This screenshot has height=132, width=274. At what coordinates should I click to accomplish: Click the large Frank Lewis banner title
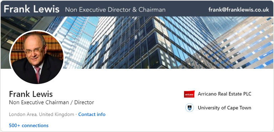(x=32, y=9)
